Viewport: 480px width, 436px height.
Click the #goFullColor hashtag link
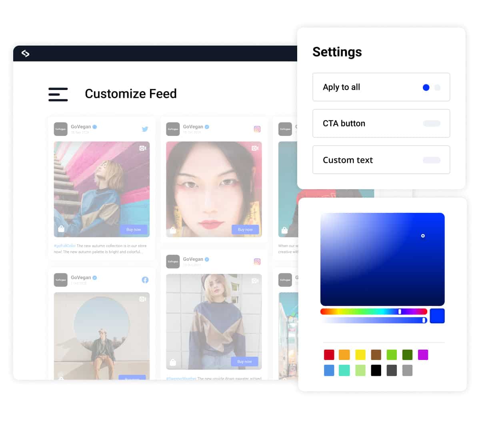(65, 246)
